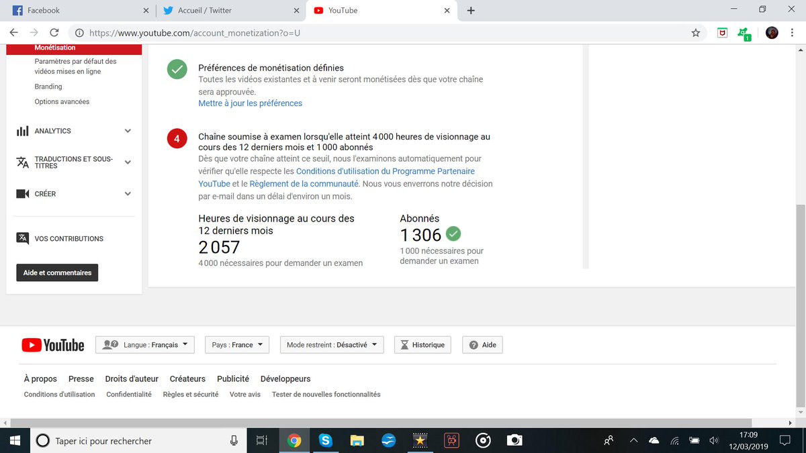Open Skype from the taskbar
This screenshot has width=806, height=453.
pos(326,440)
